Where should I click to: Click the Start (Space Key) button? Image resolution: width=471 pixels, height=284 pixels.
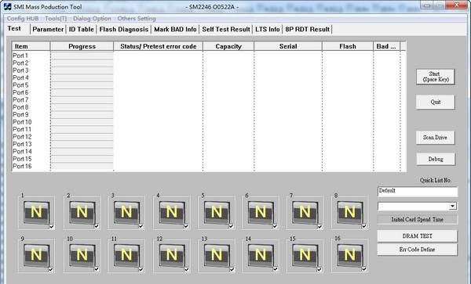pyautogui.click(x=435, y=77)
